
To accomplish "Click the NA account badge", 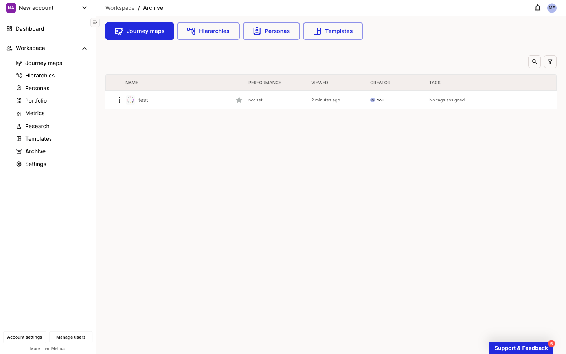I will pos(11,8).
